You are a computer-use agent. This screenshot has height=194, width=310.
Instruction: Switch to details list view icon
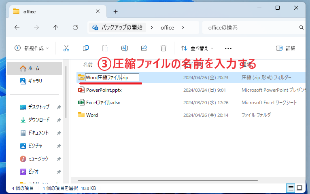click(x=291, y=188)
